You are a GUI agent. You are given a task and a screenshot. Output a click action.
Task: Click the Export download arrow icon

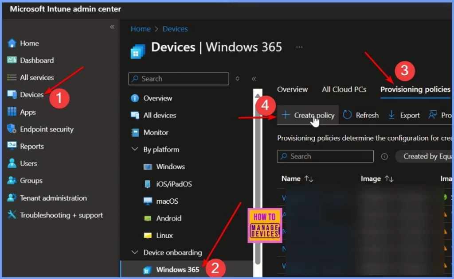point(391,115)
